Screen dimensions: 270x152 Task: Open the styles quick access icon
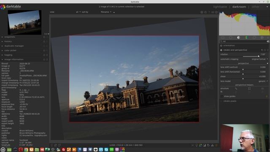tap(56, 145)
